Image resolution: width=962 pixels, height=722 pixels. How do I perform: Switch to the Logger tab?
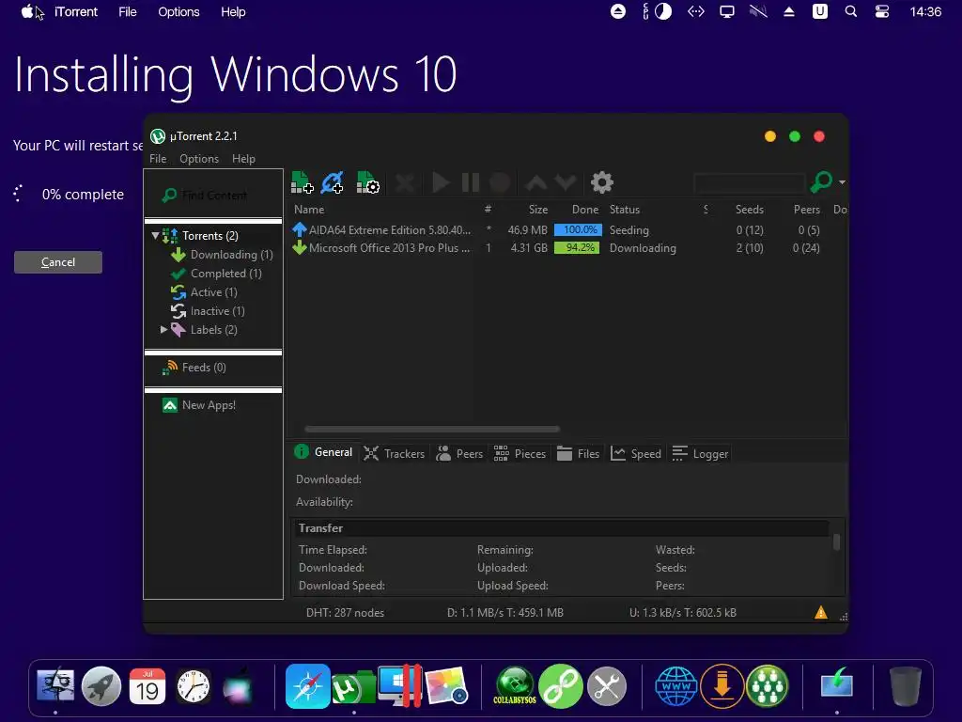point(700,454)
